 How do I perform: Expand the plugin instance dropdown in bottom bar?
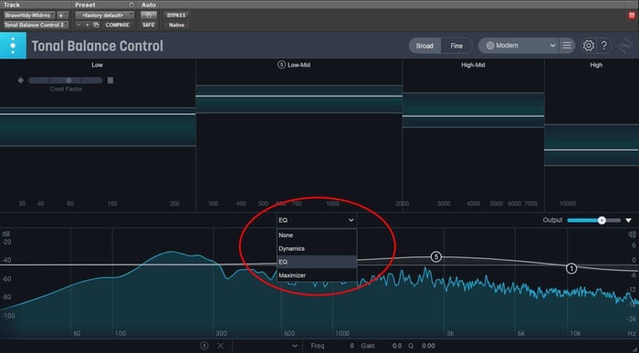coord(295,346)
